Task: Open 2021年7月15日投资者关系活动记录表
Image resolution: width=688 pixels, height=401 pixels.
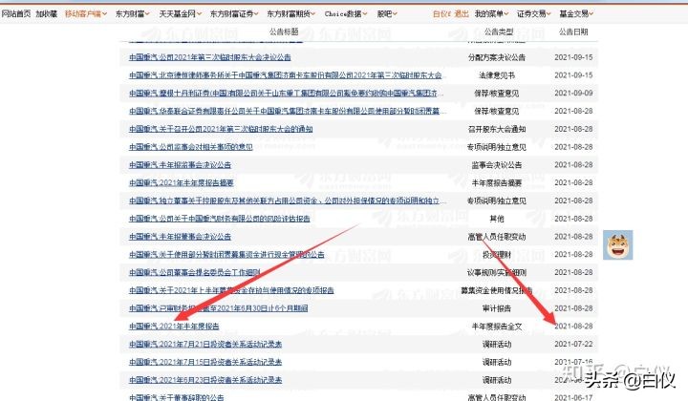Action: (205, 363)
